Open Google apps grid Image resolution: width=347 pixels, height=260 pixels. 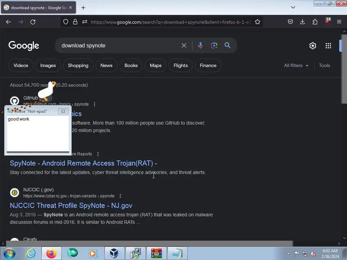tap(328, 46)
